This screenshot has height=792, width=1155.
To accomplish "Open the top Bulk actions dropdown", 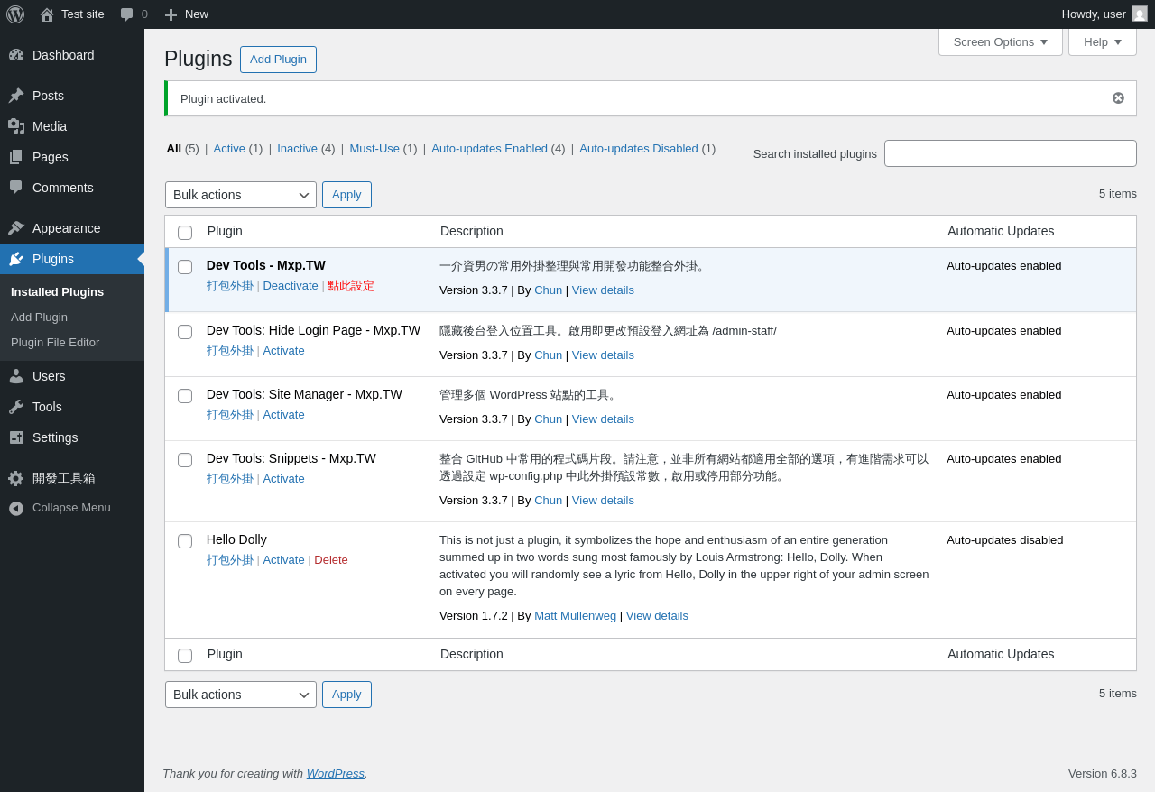I will click(x=240, y=195).
